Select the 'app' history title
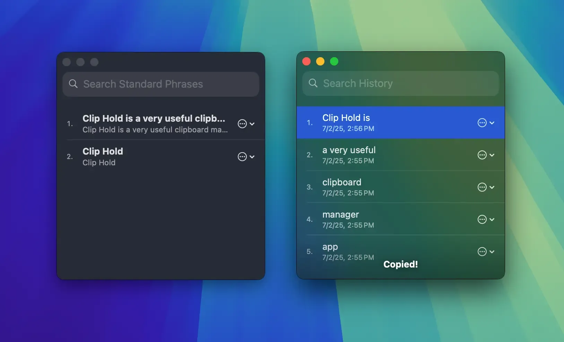Image resolution: width=564 pixels, height=342 pixels. 330,247
